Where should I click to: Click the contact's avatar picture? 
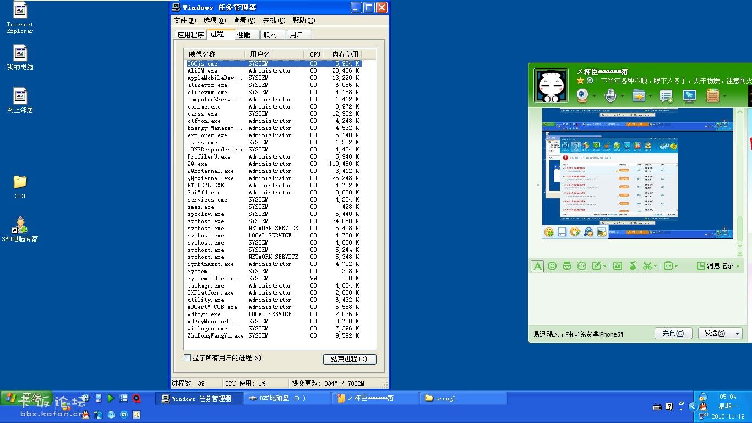[551, 85]
